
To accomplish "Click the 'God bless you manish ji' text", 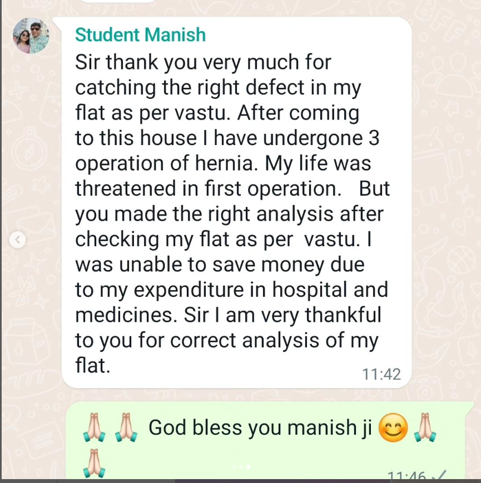I will point(260,428).
